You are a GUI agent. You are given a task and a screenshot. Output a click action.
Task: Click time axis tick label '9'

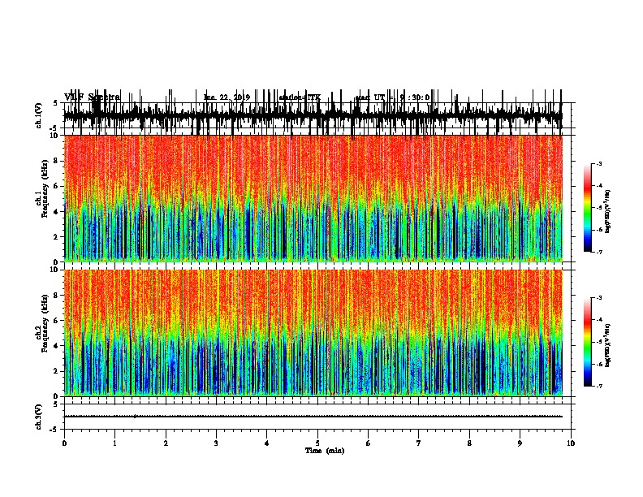tap(520, 443)
